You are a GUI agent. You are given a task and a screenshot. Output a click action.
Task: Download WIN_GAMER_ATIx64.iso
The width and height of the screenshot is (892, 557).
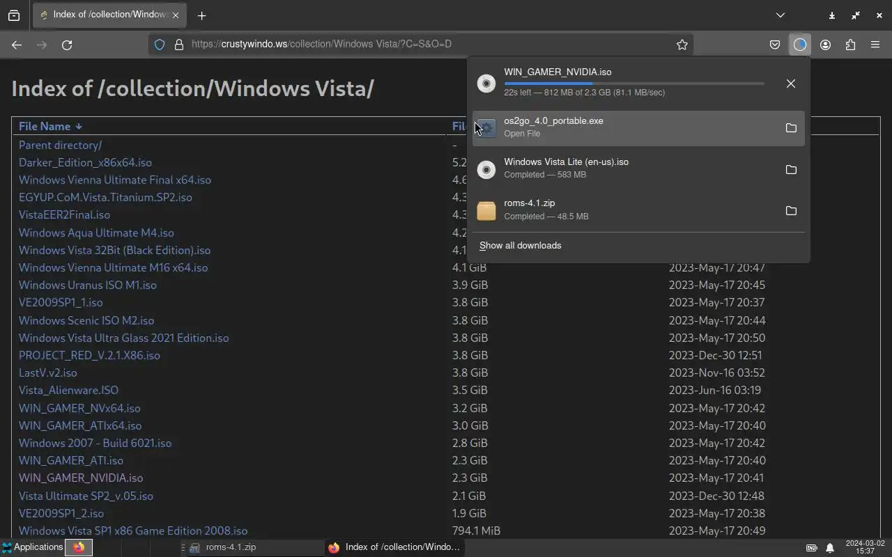coord(80,425)
